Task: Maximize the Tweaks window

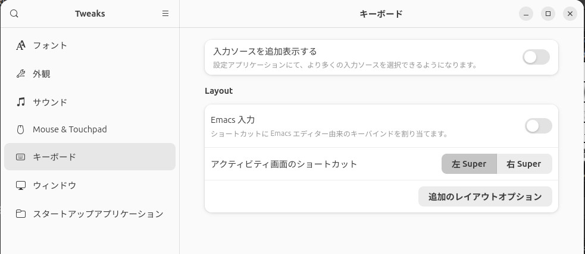Action: point(548,14)
